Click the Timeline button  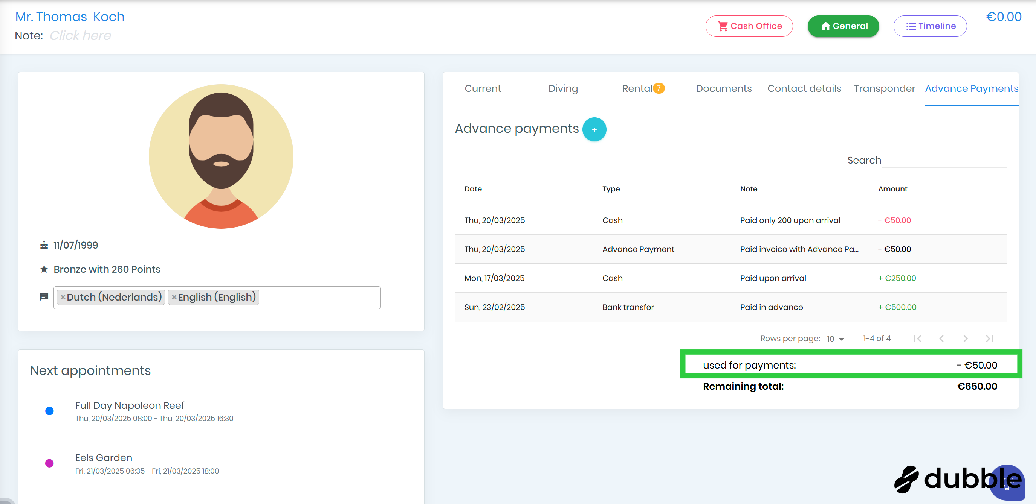[930, 26]
